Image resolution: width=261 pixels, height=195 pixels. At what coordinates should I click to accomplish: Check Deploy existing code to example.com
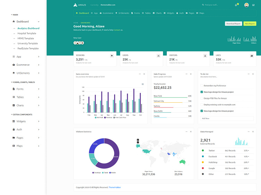point(202,104)
